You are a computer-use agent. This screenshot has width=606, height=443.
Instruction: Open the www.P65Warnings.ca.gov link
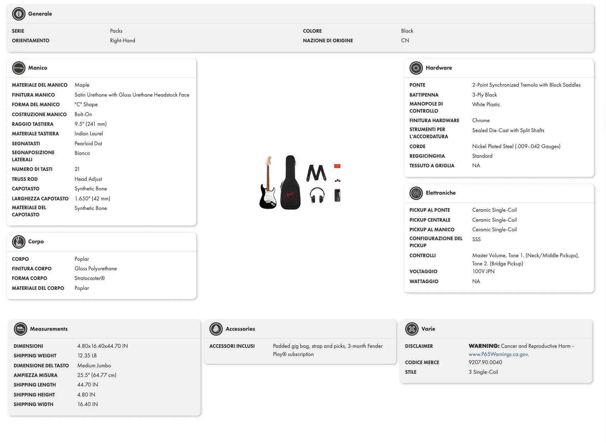tap(498, 354)
